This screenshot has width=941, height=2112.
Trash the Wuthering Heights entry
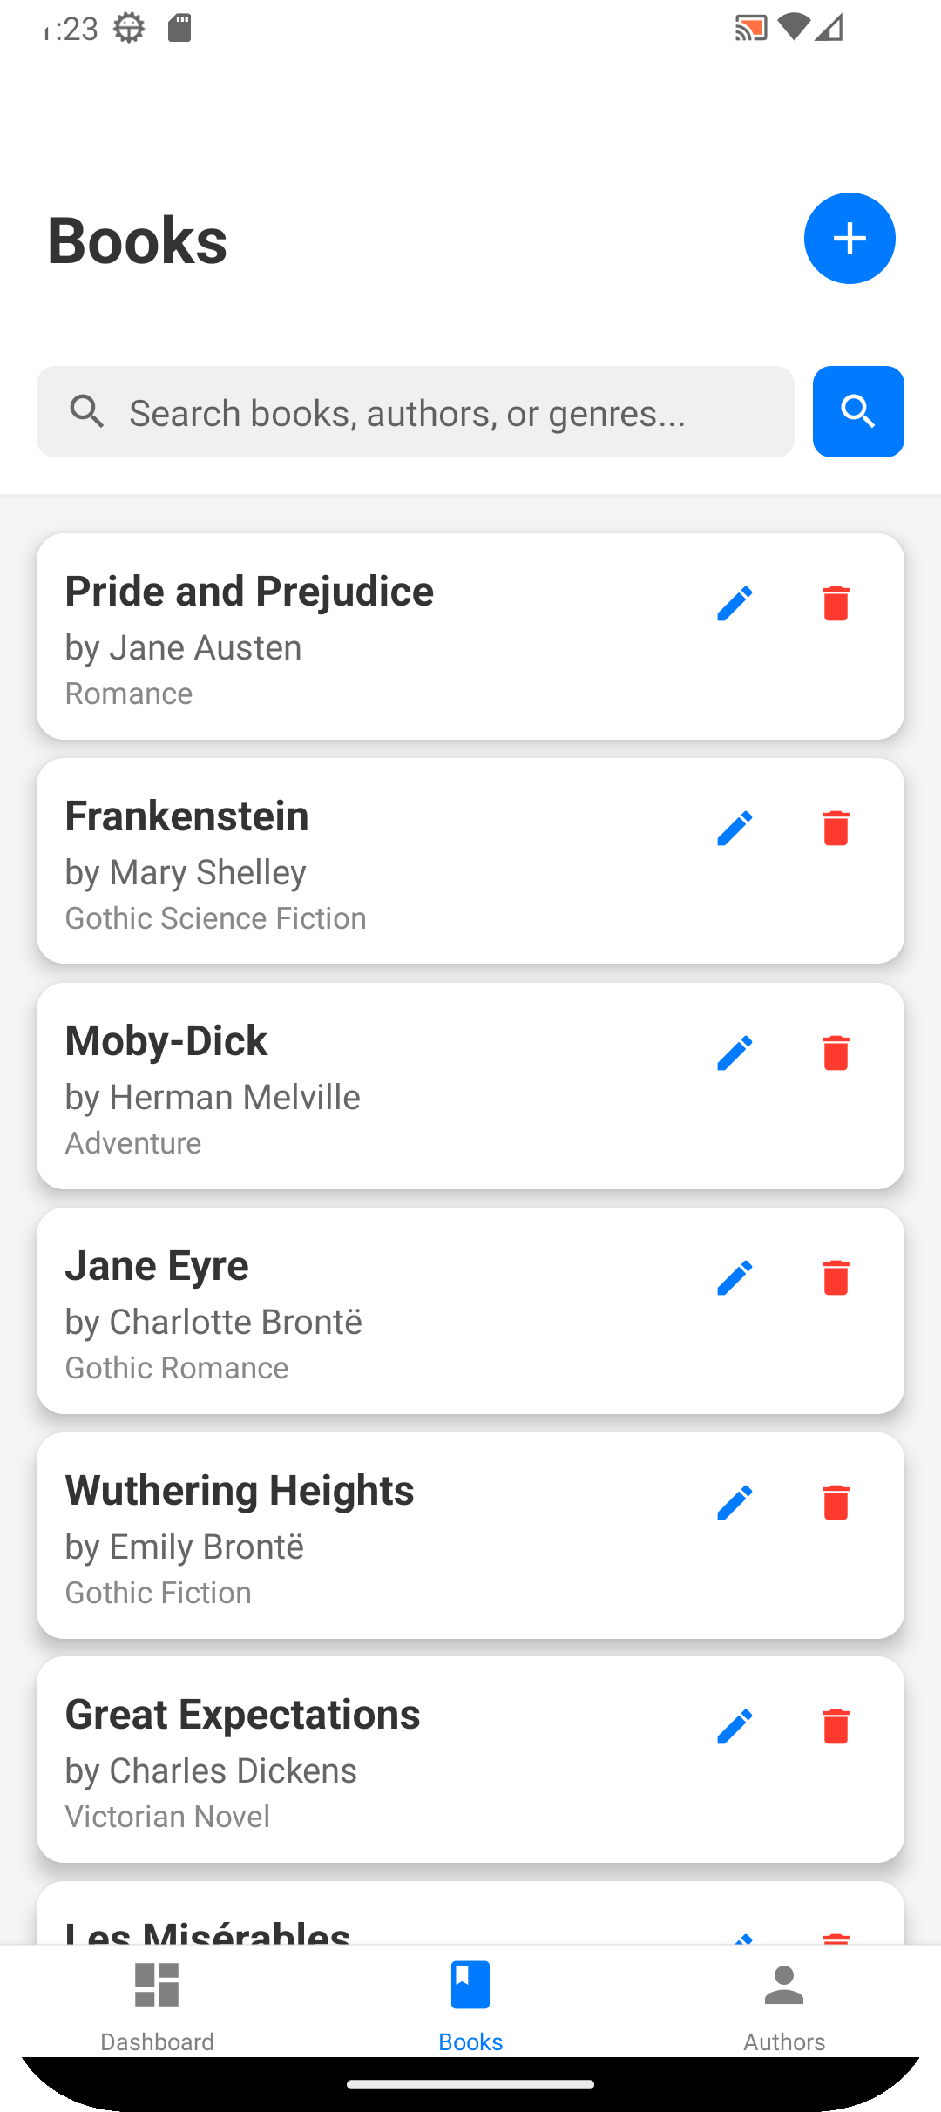[x=836, y=1502]
